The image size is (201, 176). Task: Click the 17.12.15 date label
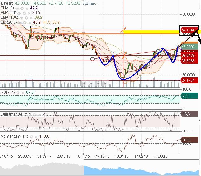102,156
